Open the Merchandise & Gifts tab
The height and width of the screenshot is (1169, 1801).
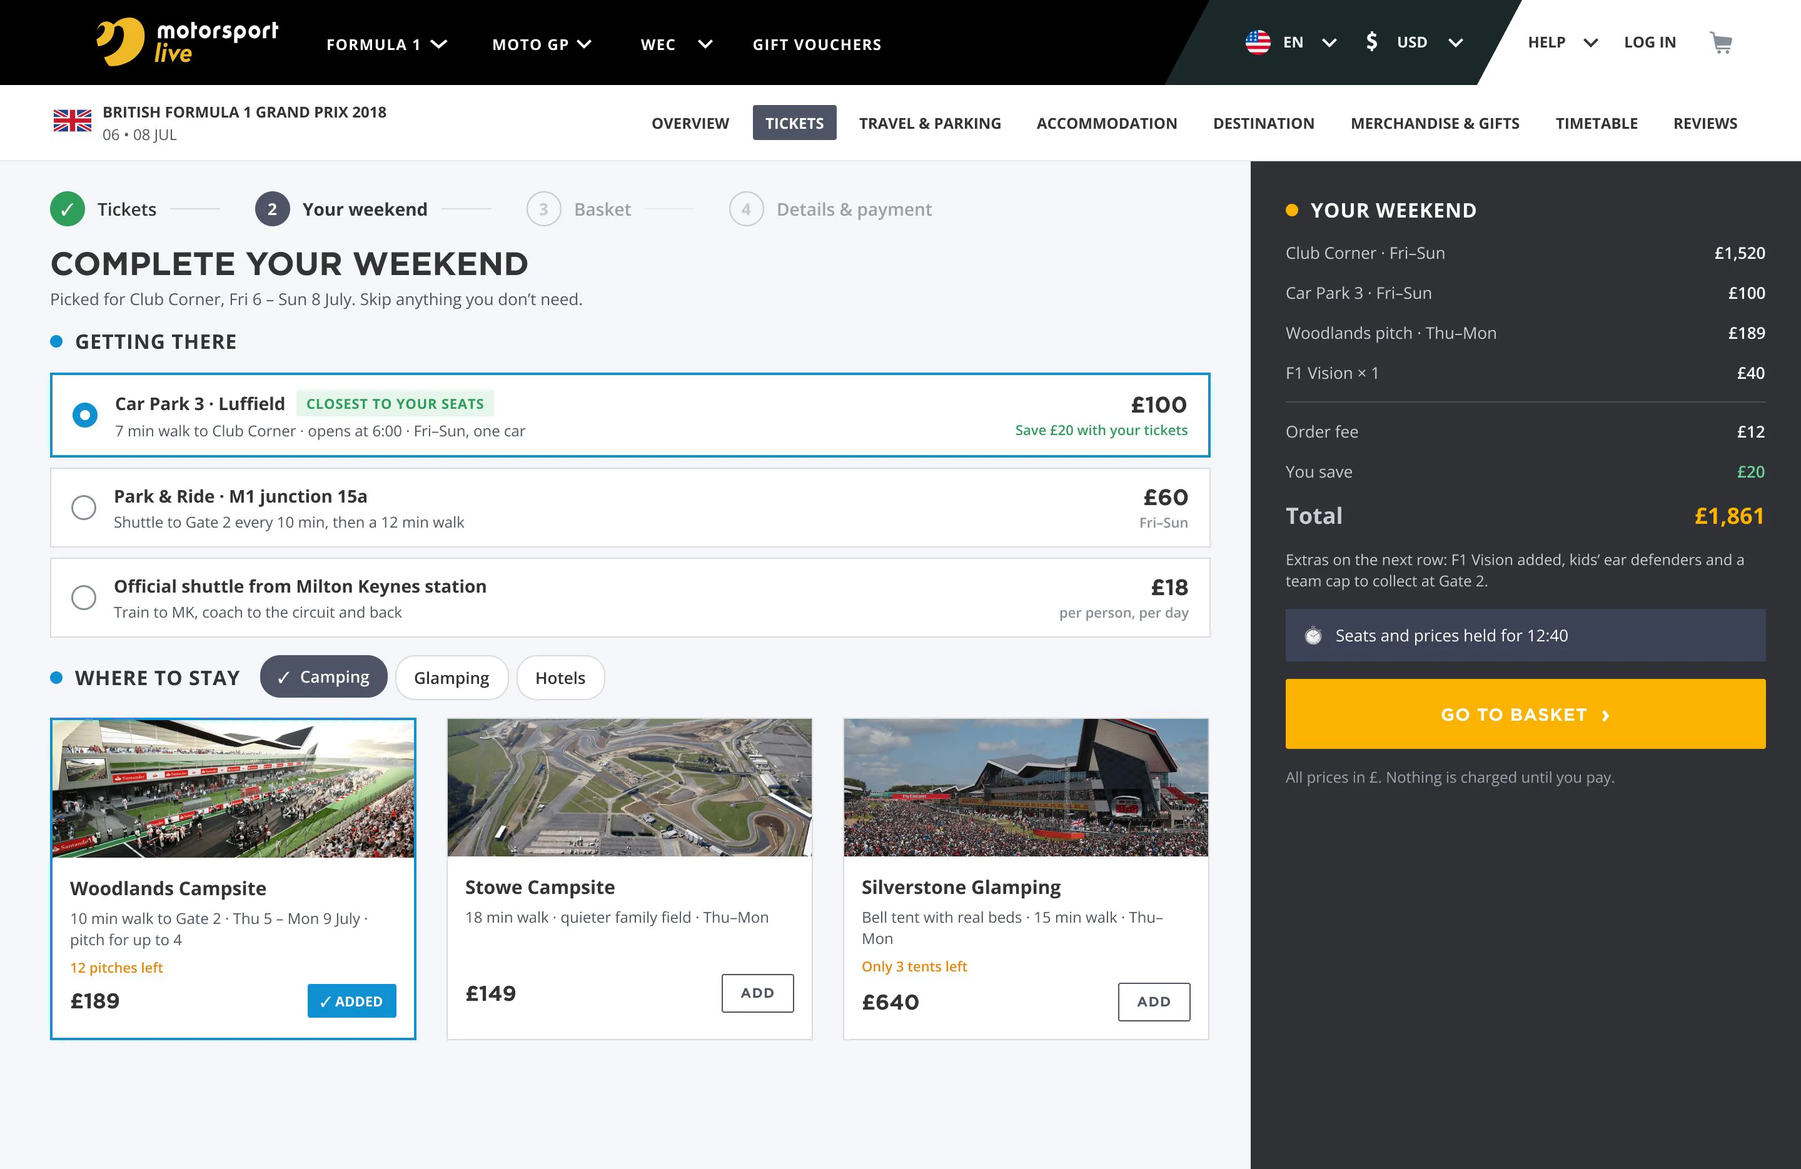click(1435, 123)
